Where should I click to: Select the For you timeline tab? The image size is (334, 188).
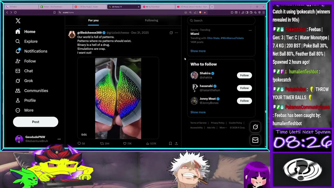93,20
